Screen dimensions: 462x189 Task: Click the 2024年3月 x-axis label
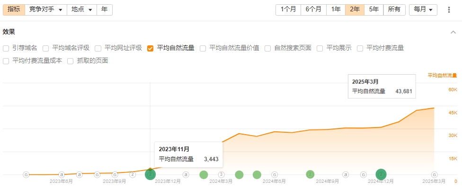point(221,181)
